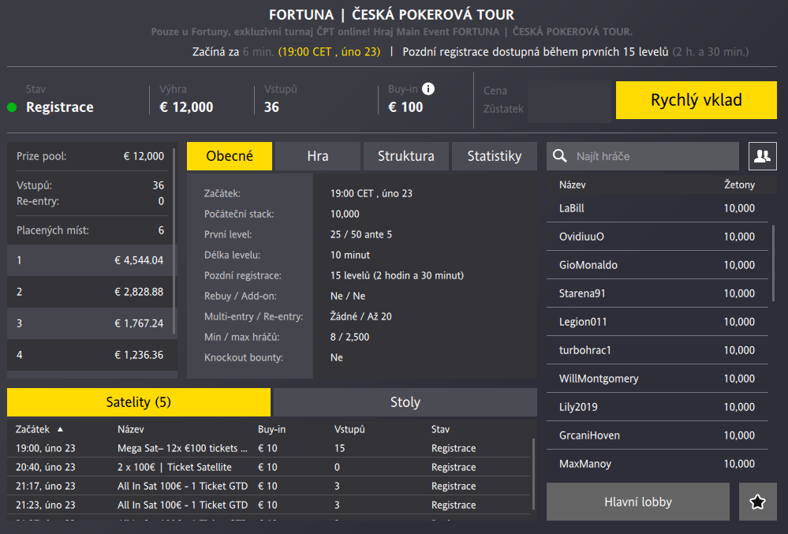This screenshot has height=534, width=788.
Task: Open the 21:23 All In Sat satellite
Action: tap(269, 505)
